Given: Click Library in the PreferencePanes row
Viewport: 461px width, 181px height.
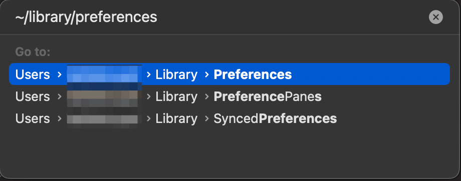Looking at the screenshot, I should [x=176, y=96].
